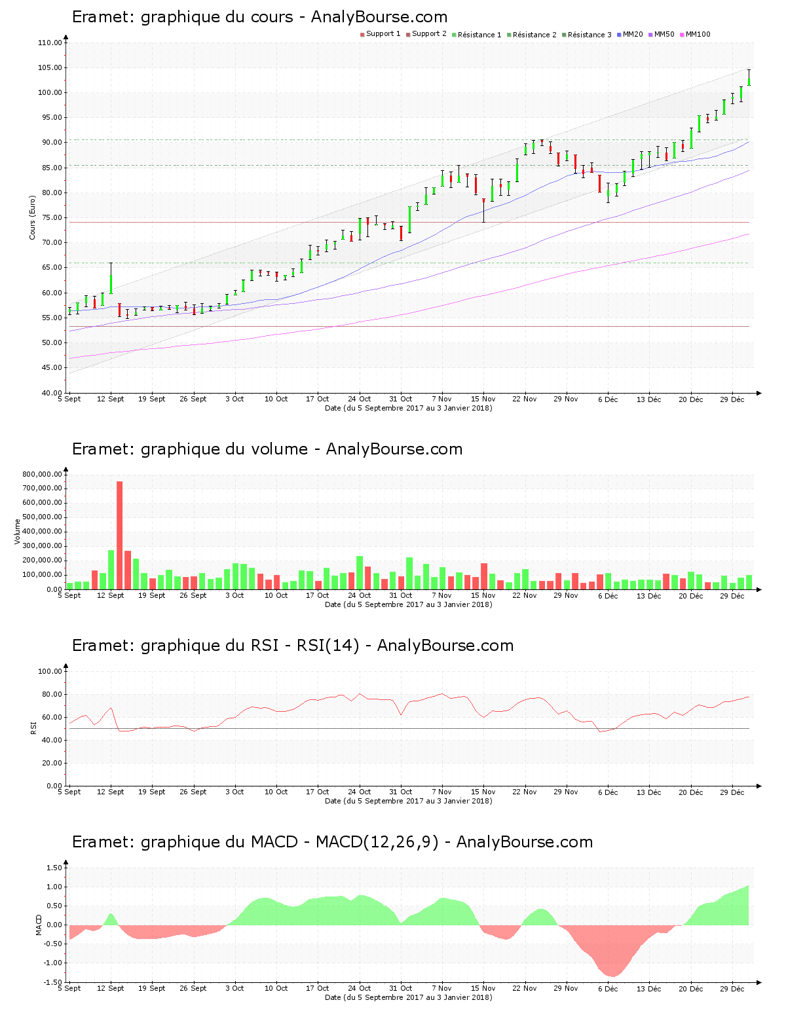
Task: Click the tallest red volume bar near 12 Sept
Action: point(119,535)
